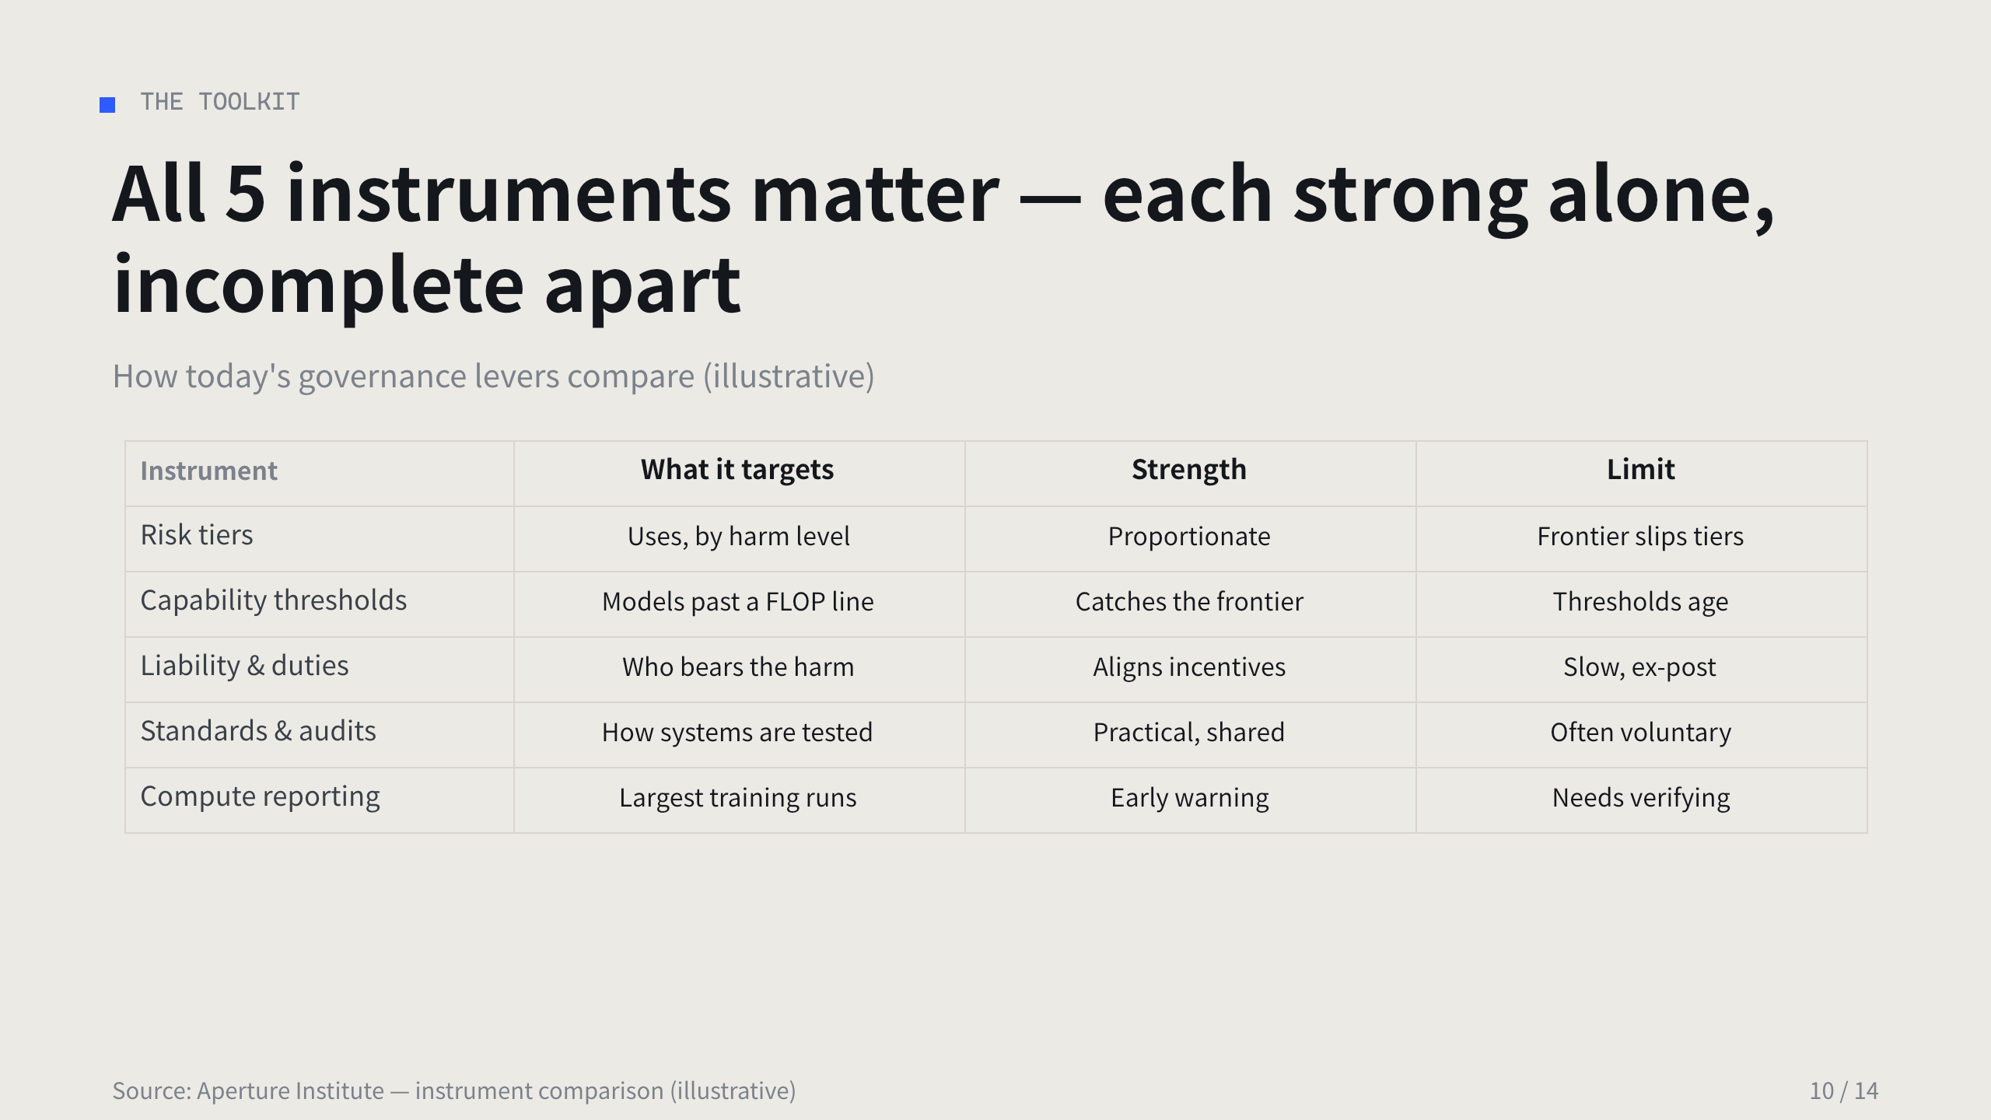Select the Catches the frontier cell
Screen dimensions: 1991x1120
pos(1189,602)
